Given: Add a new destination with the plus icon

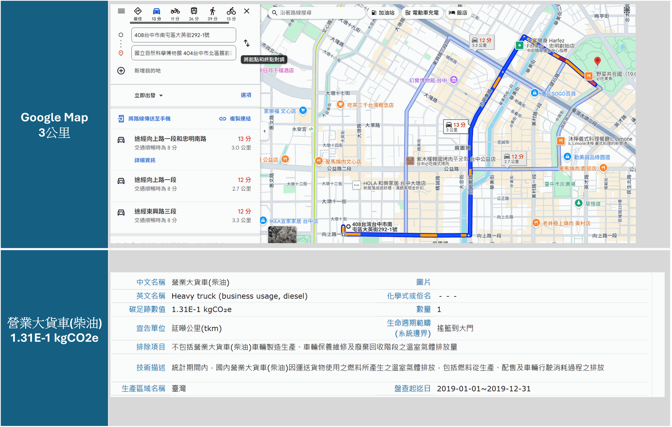Looking at the screenshot, I should tap(121, 70).
